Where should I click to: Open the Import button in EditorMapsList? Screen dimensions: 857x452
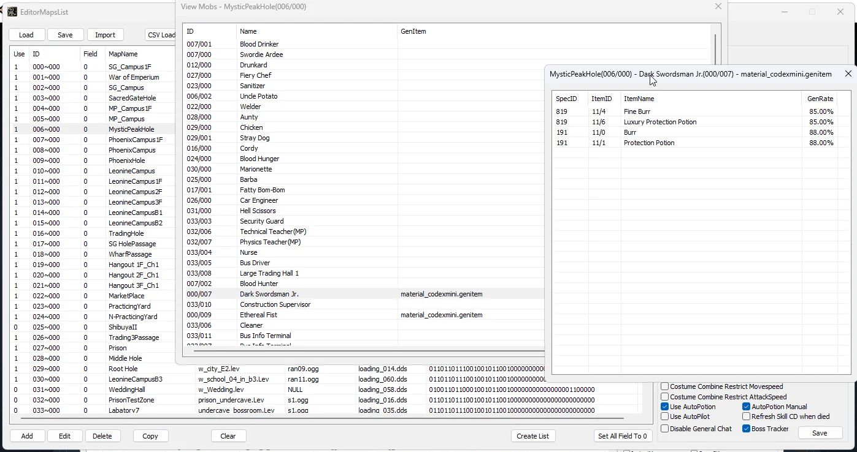pyautogui.click(x=105, y=35)
